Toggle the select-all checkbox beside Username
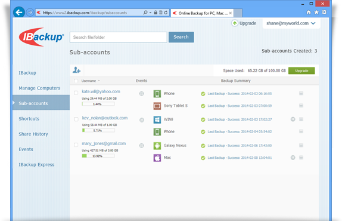This screenshot has height=221, width=342. click(76, 81)
